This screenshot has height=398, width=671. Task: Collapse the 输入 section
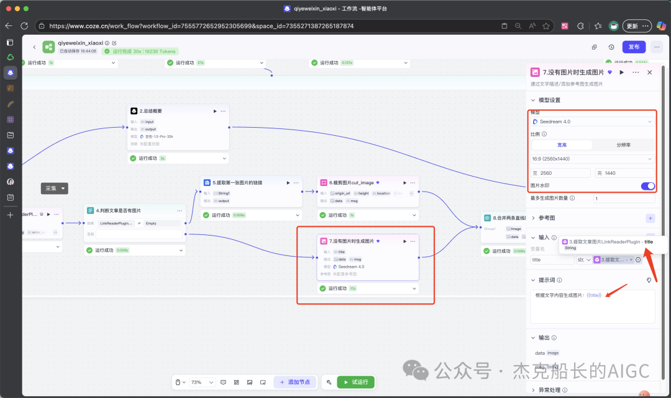coord(533,238)
